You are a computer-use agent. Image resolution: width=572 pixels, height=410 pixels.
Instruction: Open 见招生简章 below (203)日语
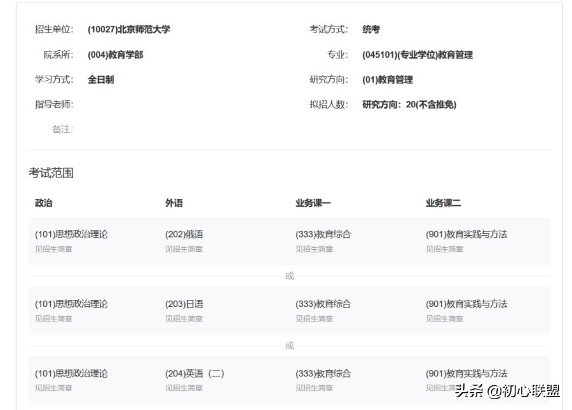183,318
